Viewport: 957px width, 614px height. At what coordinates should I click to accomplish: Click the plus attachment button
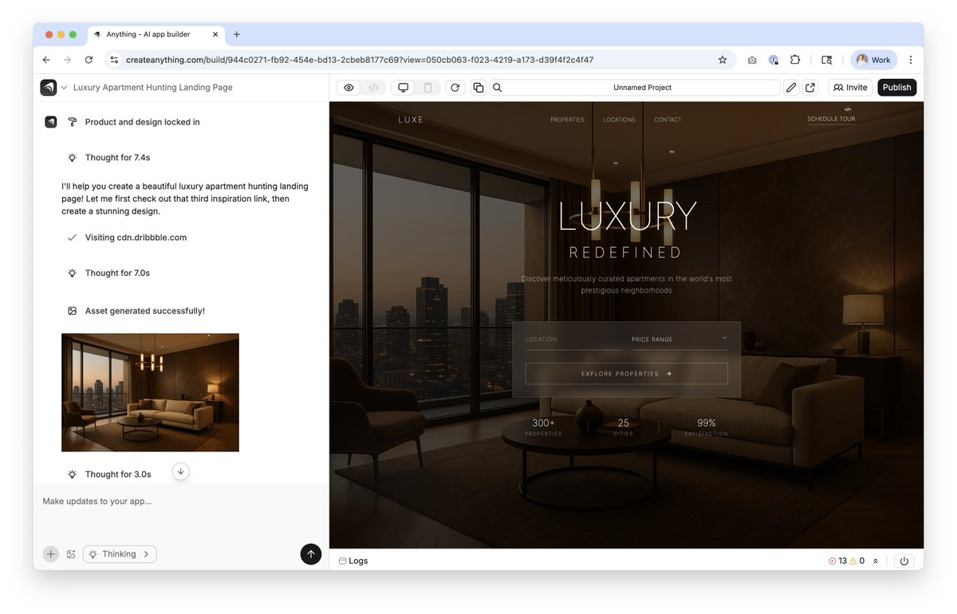[51, 554]
